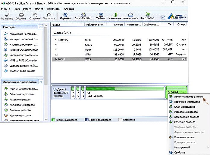Open the Раздел menu
Viewport: 210px width, 155px height.
[x=27, y=9]
